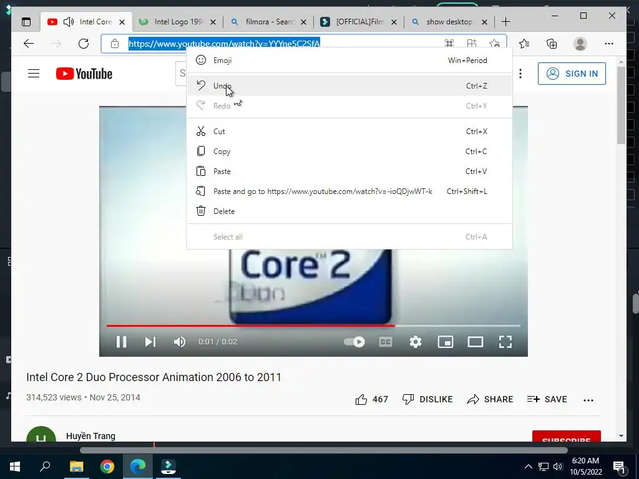Open the network tray icon
639x479 pixels.
pyautogui.click(x=544, y=467)
